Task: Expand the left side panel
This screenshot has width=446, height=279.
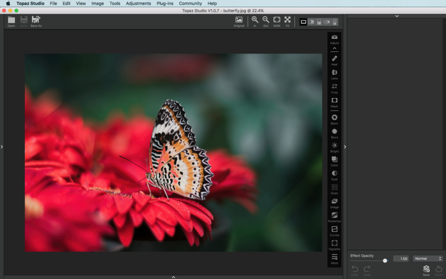Action: [x=2, y=147]
